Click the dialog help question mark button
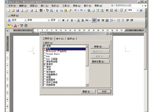The height and width of the screenshot is (112, 152). pyautogui.click(x=107, y=33)
